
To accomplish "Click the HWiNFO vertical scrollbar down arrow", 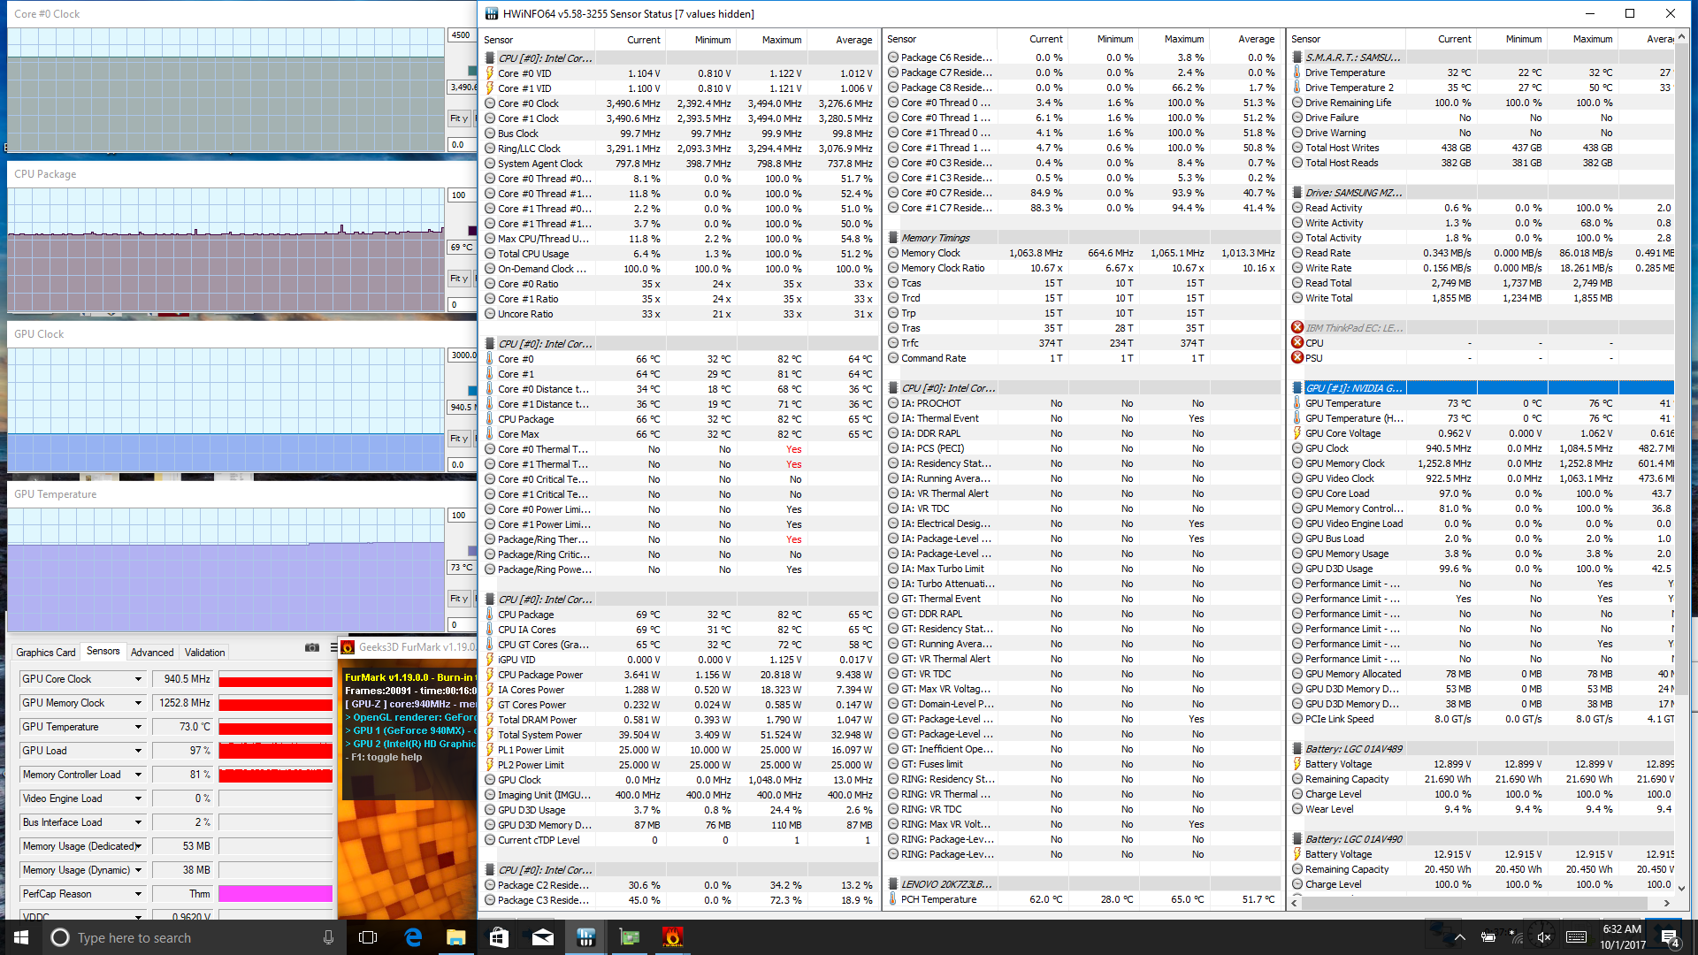I will 1681,889.
